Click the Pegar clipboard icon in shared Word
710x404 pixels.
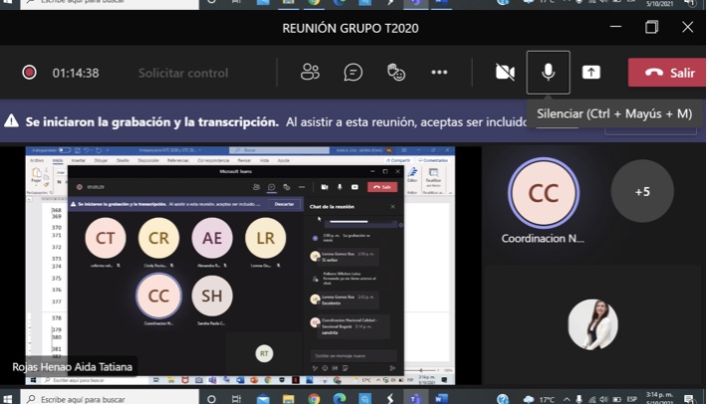tap(36, 174)
